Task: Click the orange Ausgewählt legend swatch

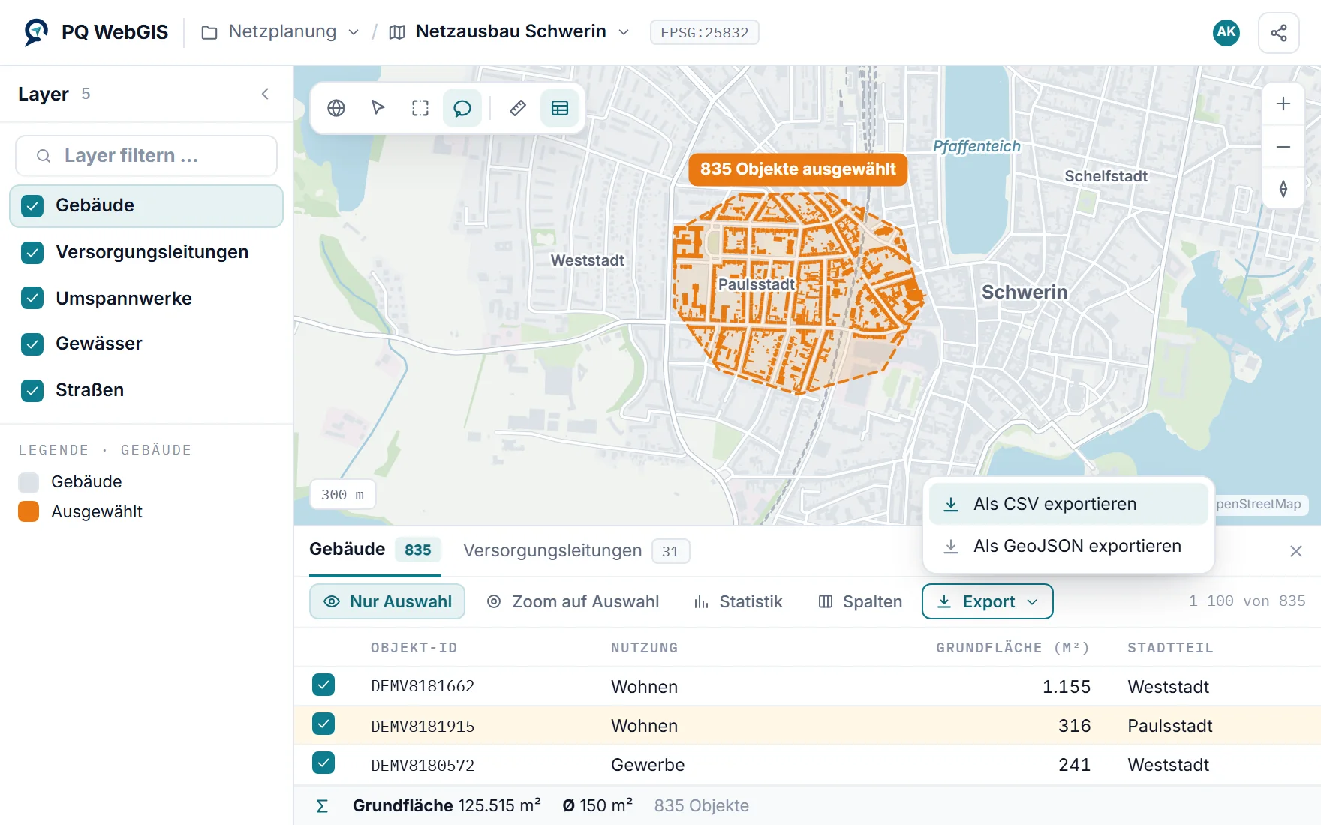Action: (x=29, y=512)
